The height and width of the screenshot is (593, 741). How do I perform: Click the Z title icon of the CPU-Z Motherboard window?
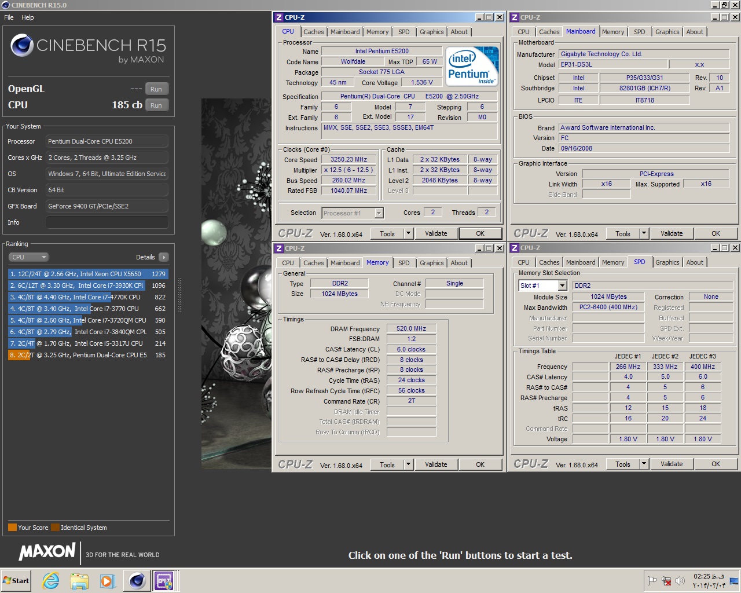(x=514, y=17)
